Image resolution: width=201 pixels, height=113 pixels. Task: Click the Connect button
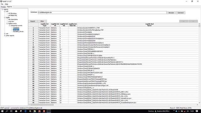[x=181, y=13]
